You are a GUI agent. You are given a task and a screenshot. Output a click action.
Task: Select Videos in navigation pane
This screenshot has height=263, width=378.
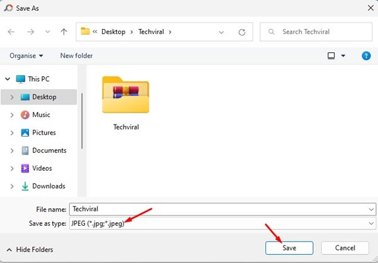pos(42,169)
